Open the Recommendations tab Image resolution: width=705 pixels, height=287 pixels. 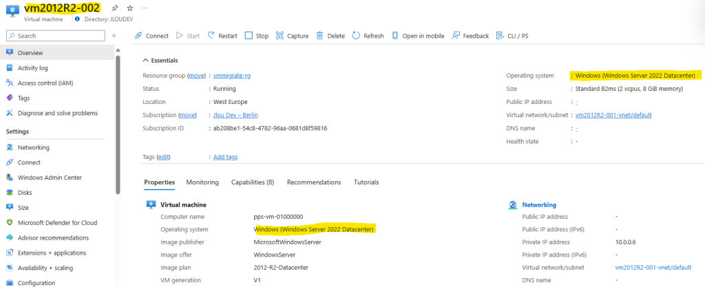(314, 182)
